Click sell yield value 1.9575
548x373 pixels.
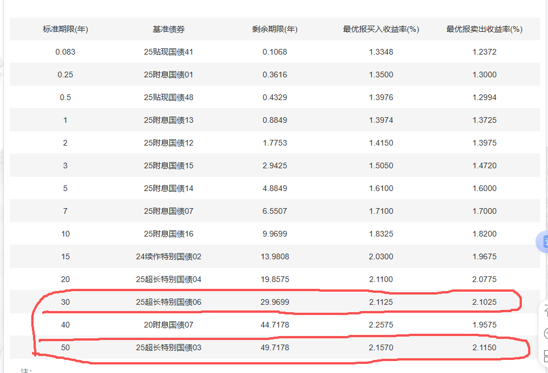484,325
